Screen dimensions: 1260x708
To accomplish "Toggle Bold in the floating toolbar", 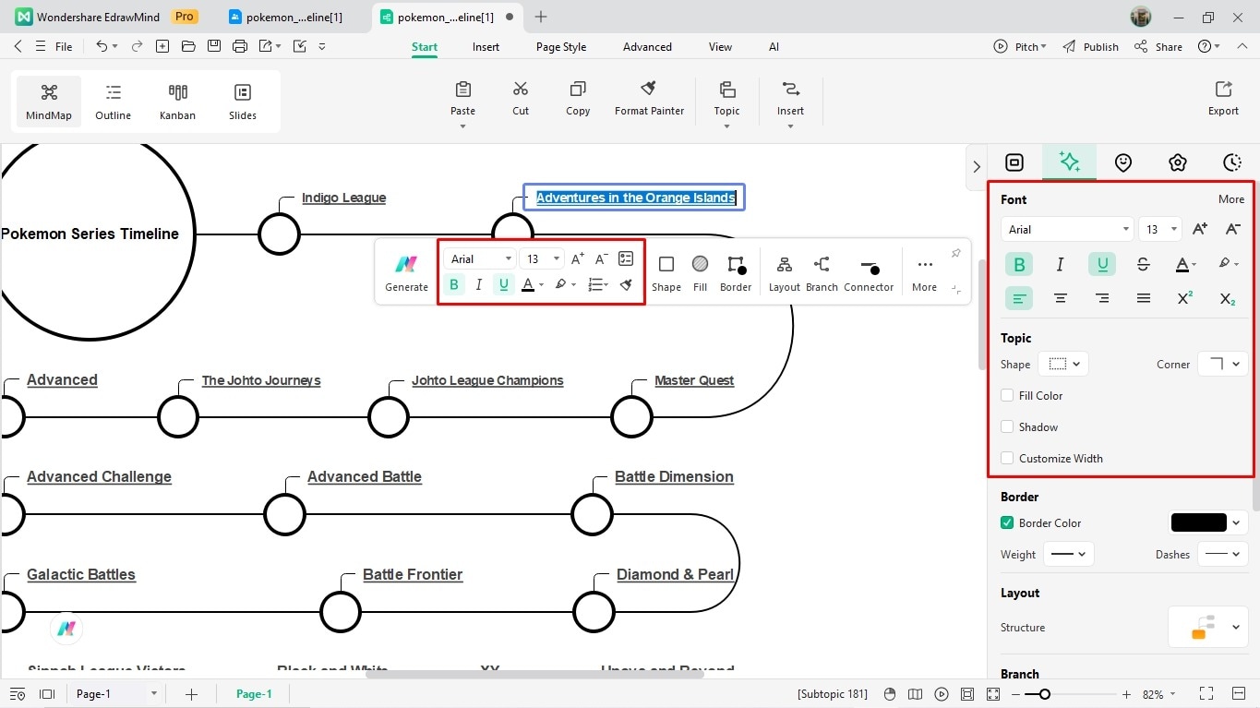I will coord(453,284).
